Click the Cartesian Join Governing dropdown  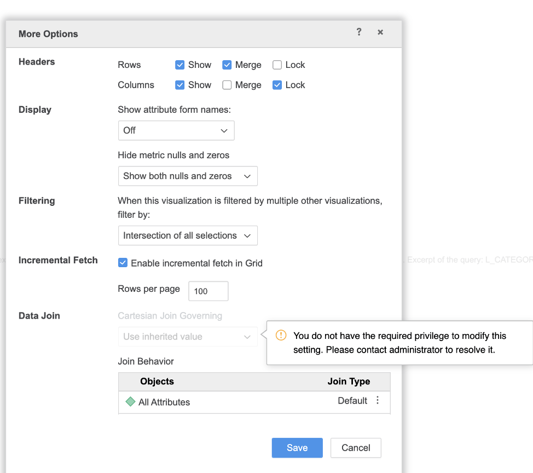188,337
